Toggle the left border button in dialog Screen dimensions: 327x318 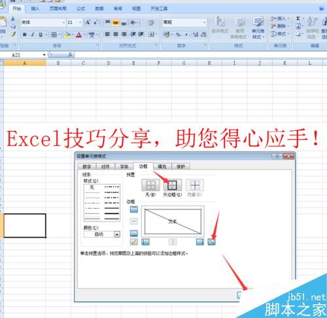[145, 241]
